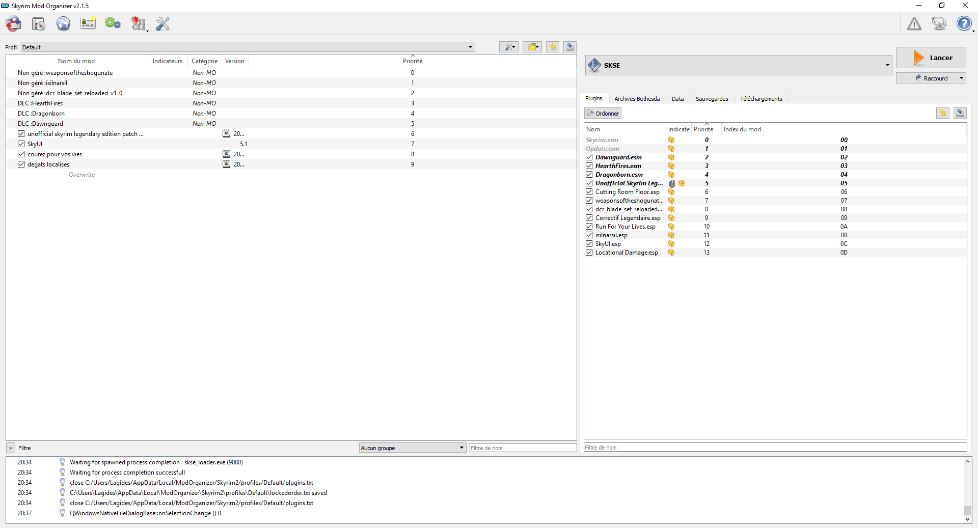The height and width of the screenshot is (528, 978).
Task: Click Catégorie column header
Action: coord(204,61)
